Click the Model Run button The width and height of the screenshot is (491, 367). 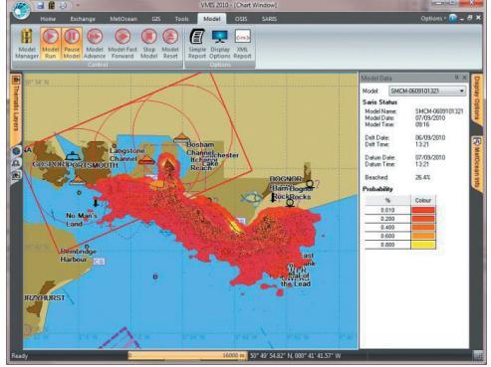pyautogui.click(x=51, y=44)
